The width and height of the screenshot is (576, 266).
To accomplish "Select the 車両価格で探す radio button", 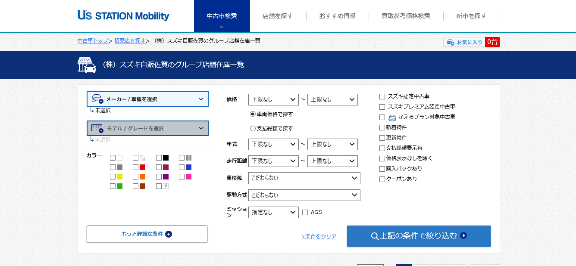I will click(x=253, y=114).
